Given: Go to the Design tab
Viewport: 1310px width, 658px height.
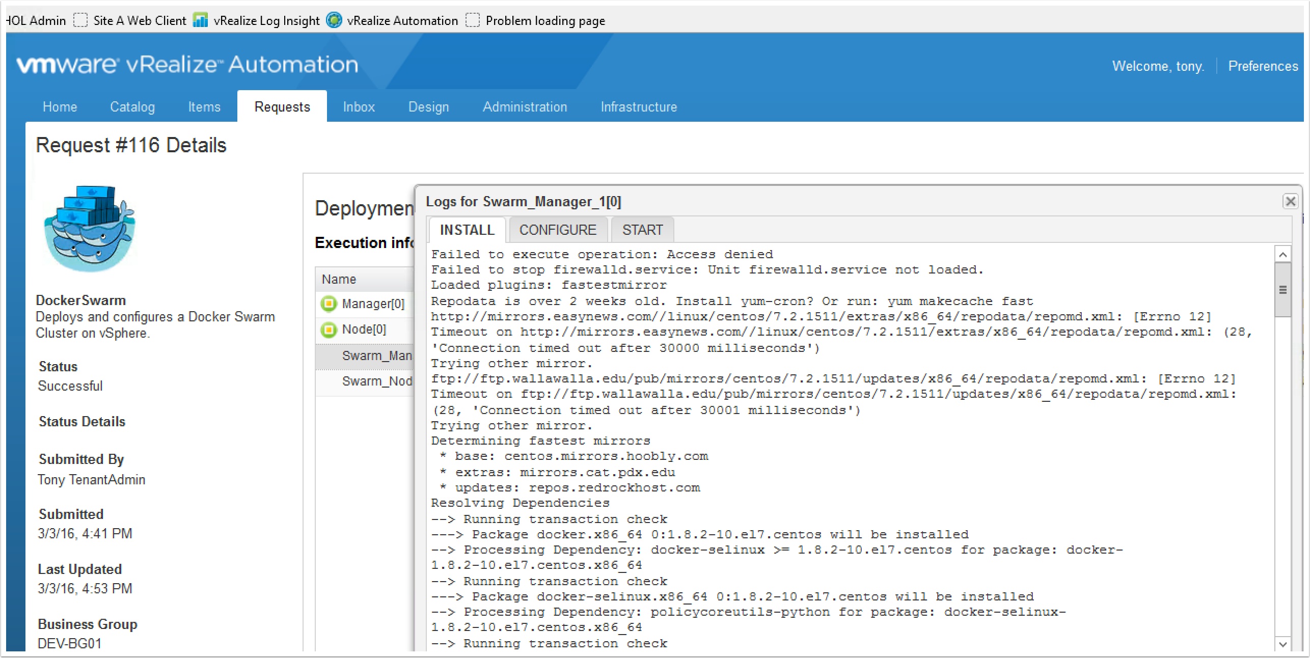Looking at the screenshot, I should [x=429, y=107].
